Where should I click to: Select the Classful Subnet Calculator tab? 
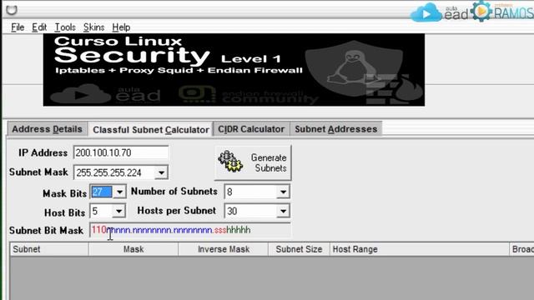point(151,130)
